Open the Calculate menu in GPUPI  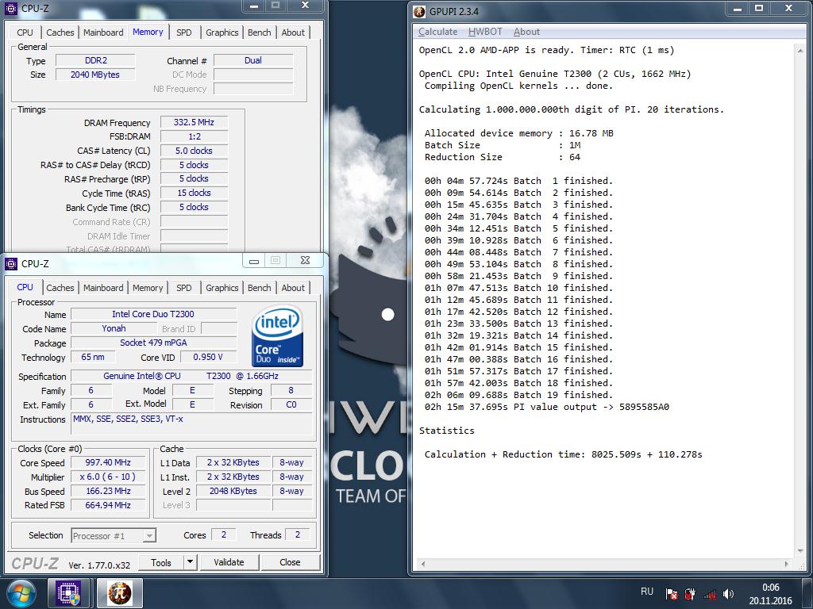point(437,32)
